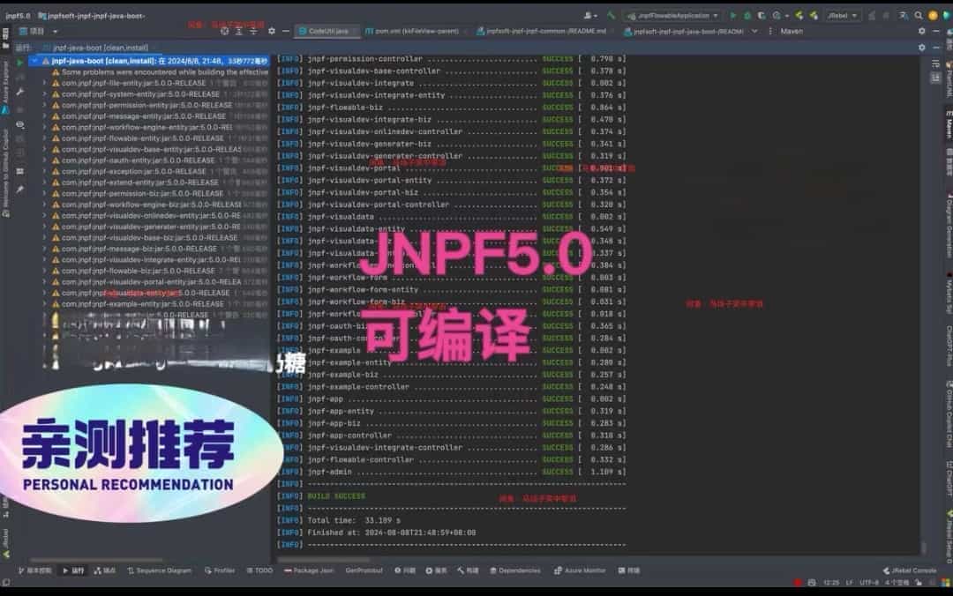Run JnpfFlowableApplication with the green play icon

click(x=733, y=15)
